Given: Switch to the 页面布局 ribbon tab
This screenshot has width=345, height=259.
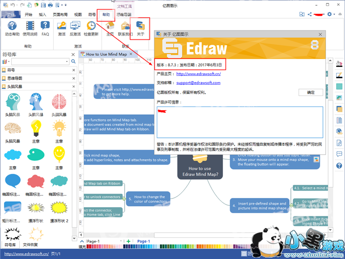Looking at the screenshot, I should pyautogui.click(x=60, y=14).
